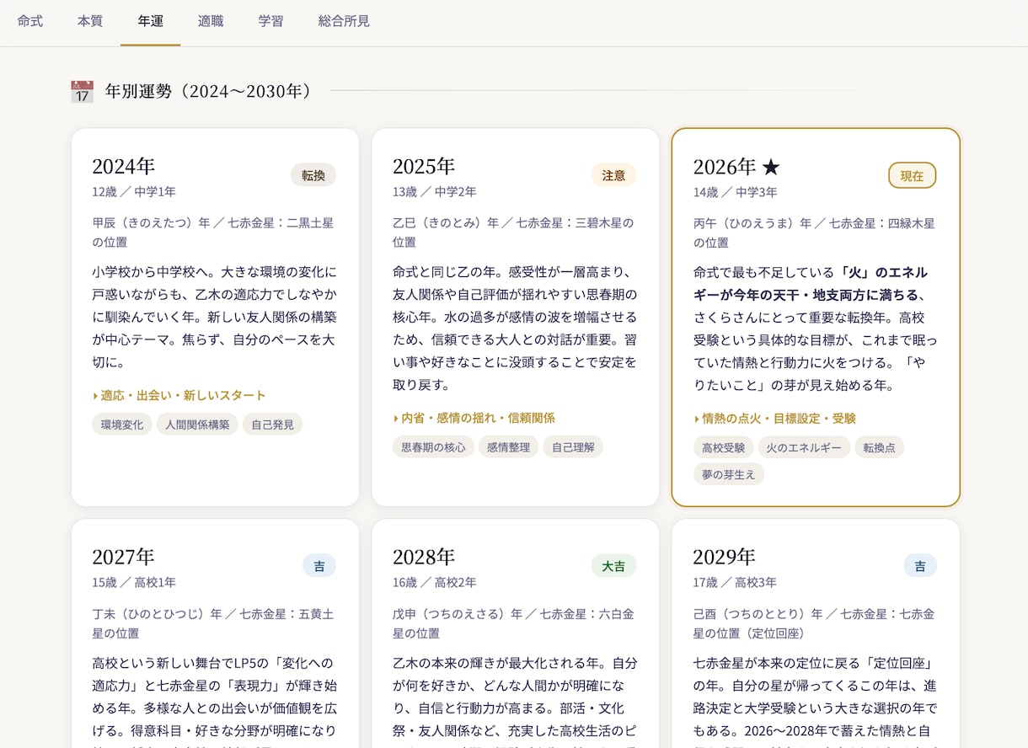Click the 注意 badge on 2025年 card
The image size is (1028, 748).
(x=613, y=175)
